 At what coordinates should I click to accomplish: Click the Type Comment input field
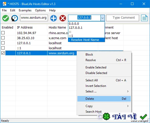point(123,18)
